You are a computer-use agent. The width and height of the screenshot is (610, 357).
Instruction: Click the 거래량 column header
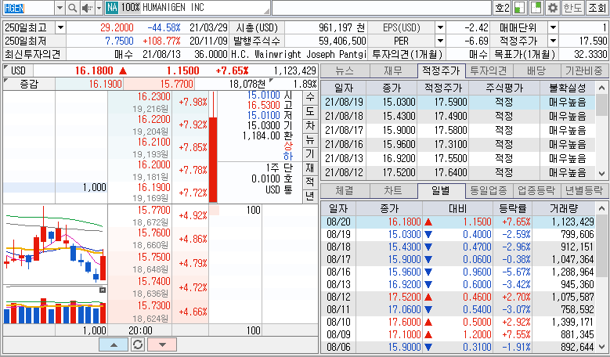click(x=563, y=208)
